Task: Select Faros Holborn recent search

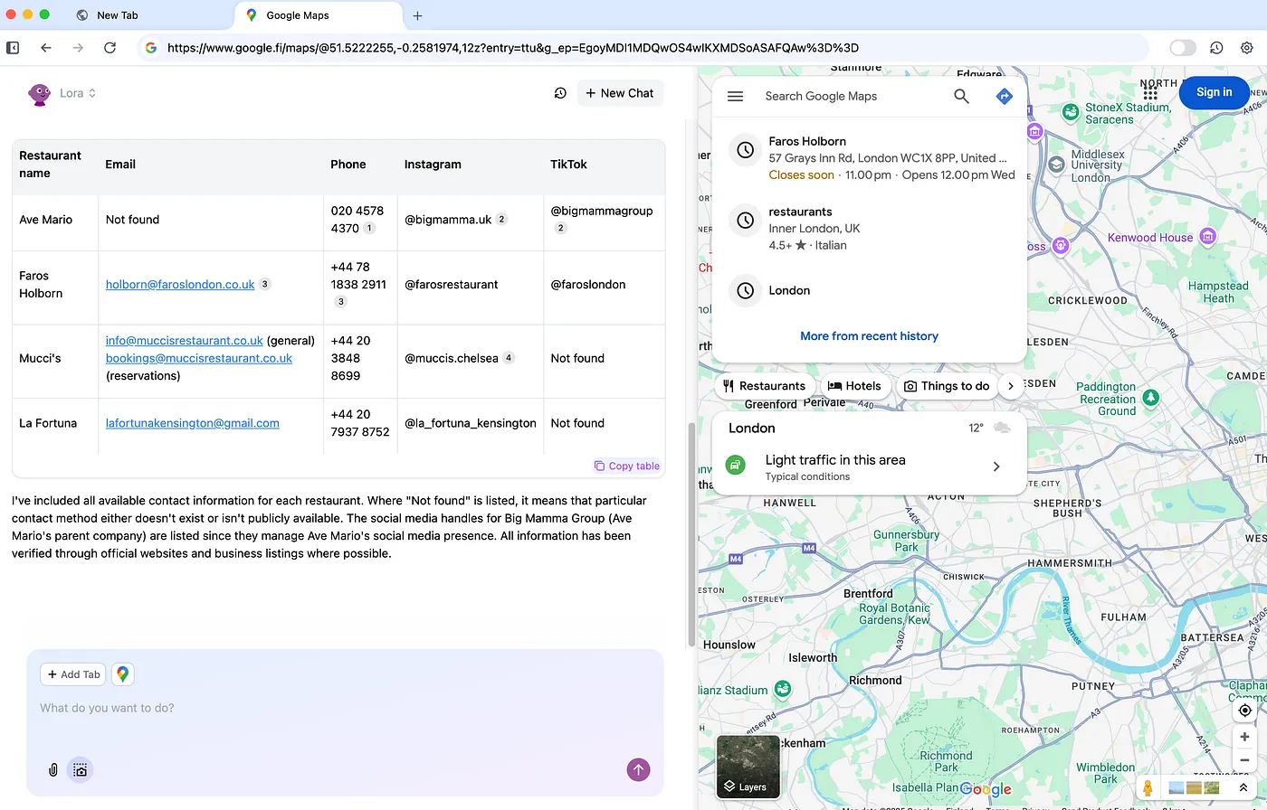Action: coord(870,158)
